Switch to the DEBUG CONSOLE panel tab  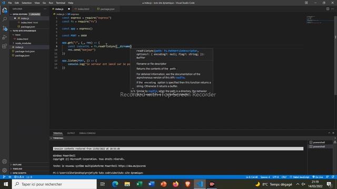(87, 133)
